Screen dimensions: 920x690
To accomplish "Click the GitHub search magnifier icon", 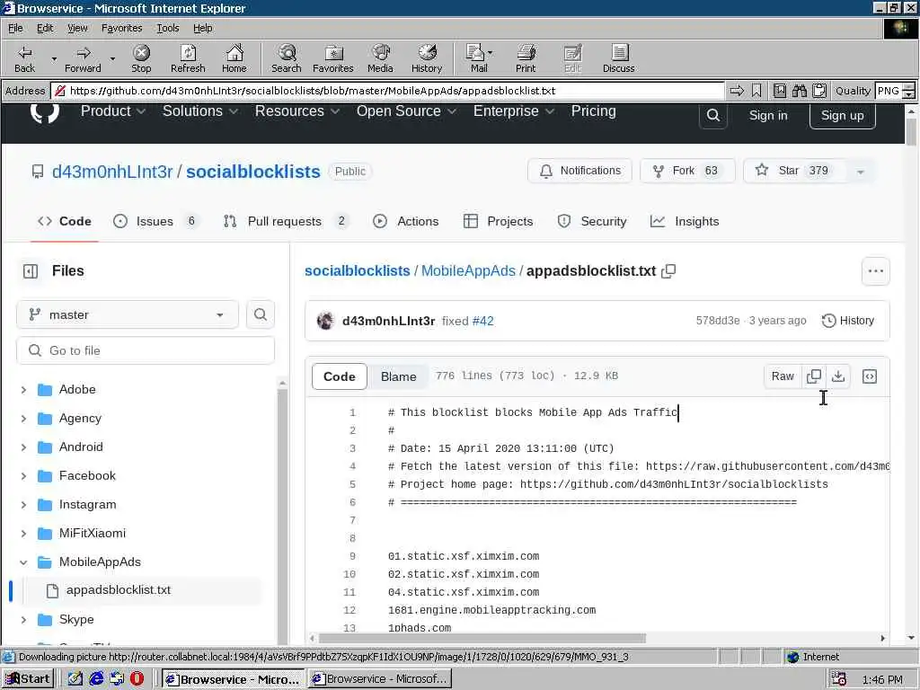I will point(712,116).
